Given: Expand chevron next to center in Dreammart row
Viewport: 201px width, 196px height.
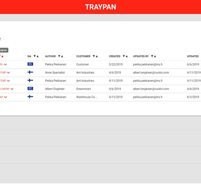Looking at the screenshot, I should (x=12, y=89).
